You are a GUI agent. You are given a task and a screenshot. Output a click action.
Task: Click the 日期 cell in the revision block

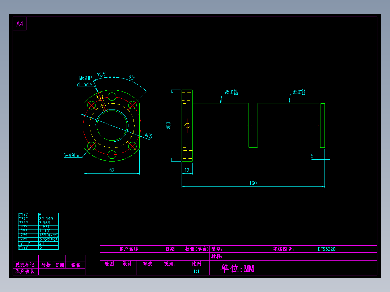click(x=59, y=265)
